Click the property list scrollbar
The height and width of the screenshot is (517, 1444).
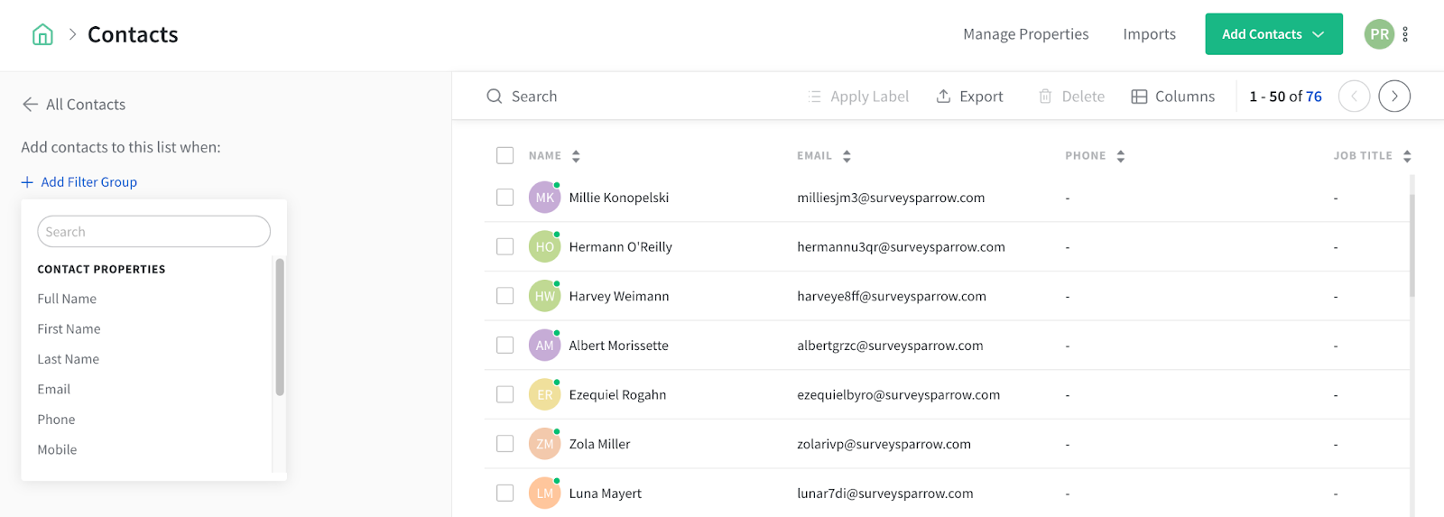point(280,327)
